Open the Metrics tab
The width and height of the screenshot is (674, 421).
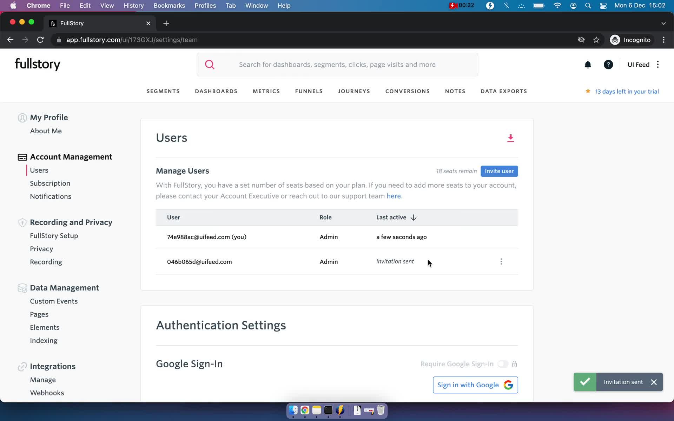266,91
